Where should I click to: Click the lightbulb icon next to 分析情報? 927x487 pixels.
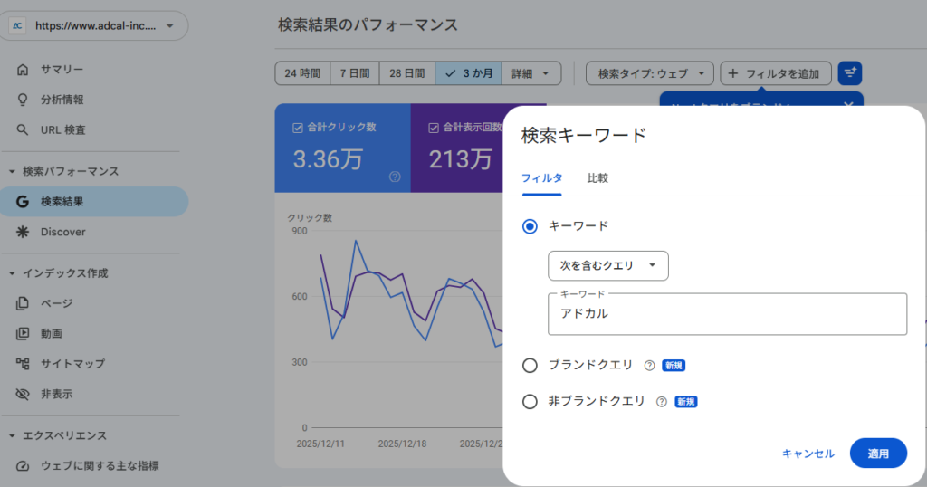click(23, 100)
